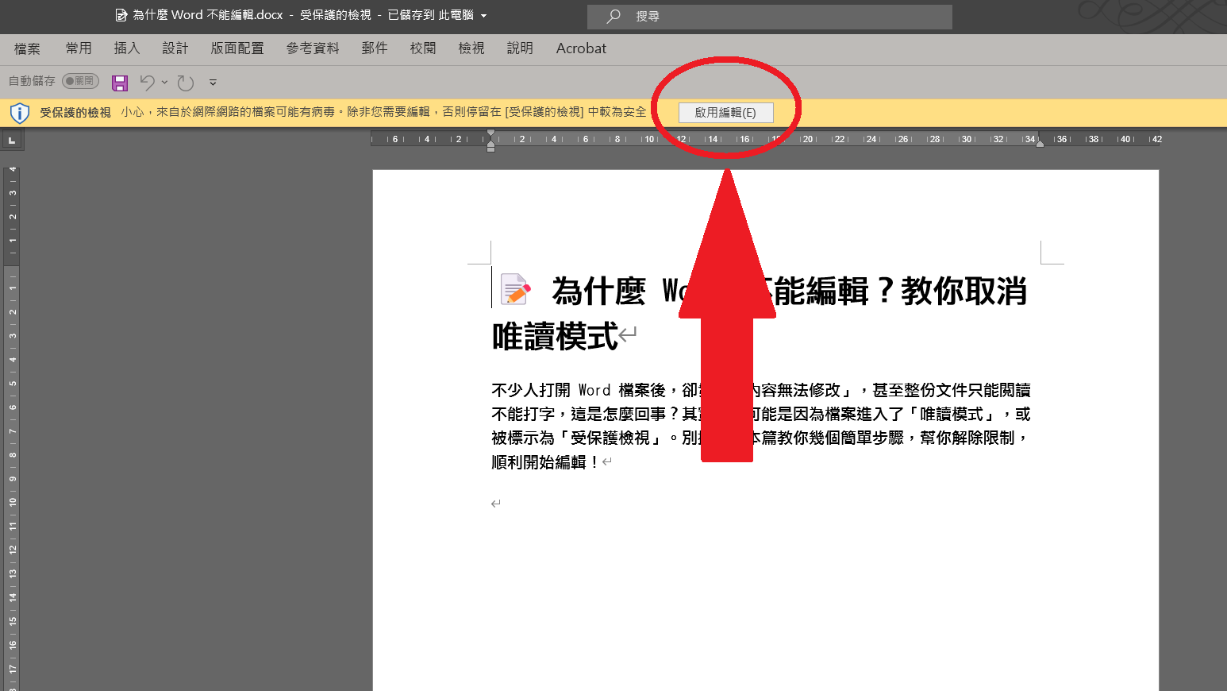Open the save-location dropdown arrow in title

(483, 16)
